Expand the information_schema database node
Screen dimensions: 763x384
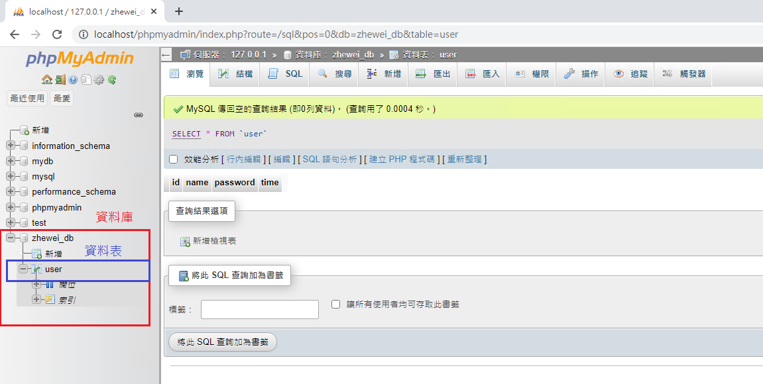click(11, 146)
